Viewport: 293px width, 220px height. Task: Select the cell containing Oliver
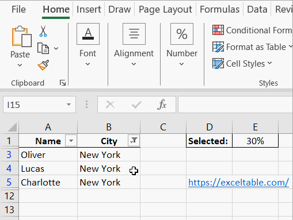[48, 155]
